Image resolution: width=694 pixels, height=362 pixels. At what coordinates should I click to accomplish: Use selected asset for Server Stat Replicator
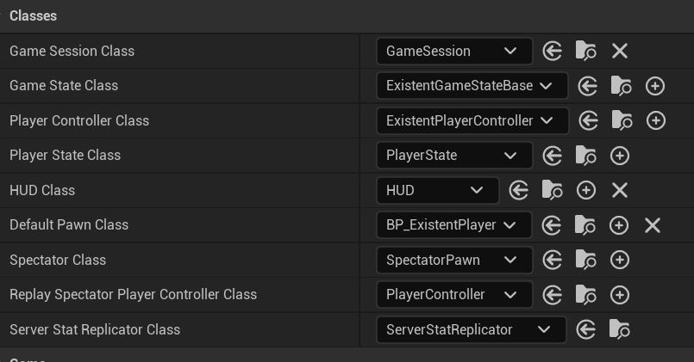tap(586, 329)
